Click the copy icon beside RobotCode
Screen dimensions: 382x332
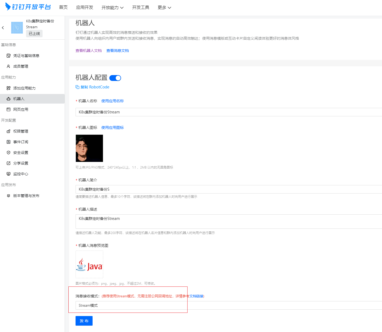click(77, 87)
